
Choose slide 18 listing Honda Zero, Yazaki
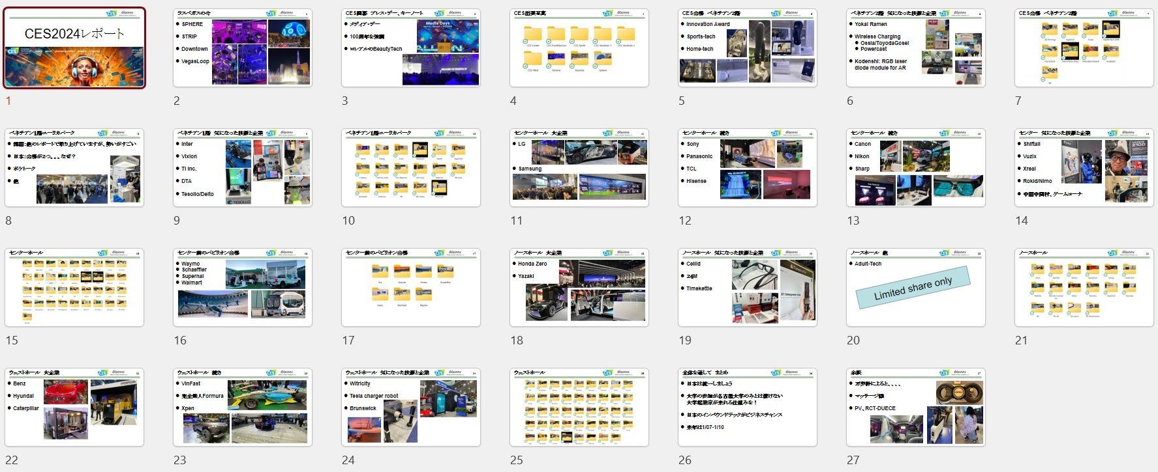click(x=579, y=288)
